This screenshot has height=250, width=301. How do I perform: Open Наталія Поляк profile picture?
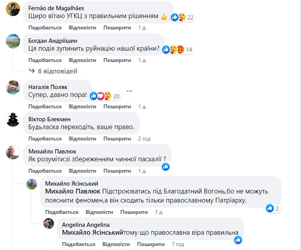point(13,88)
